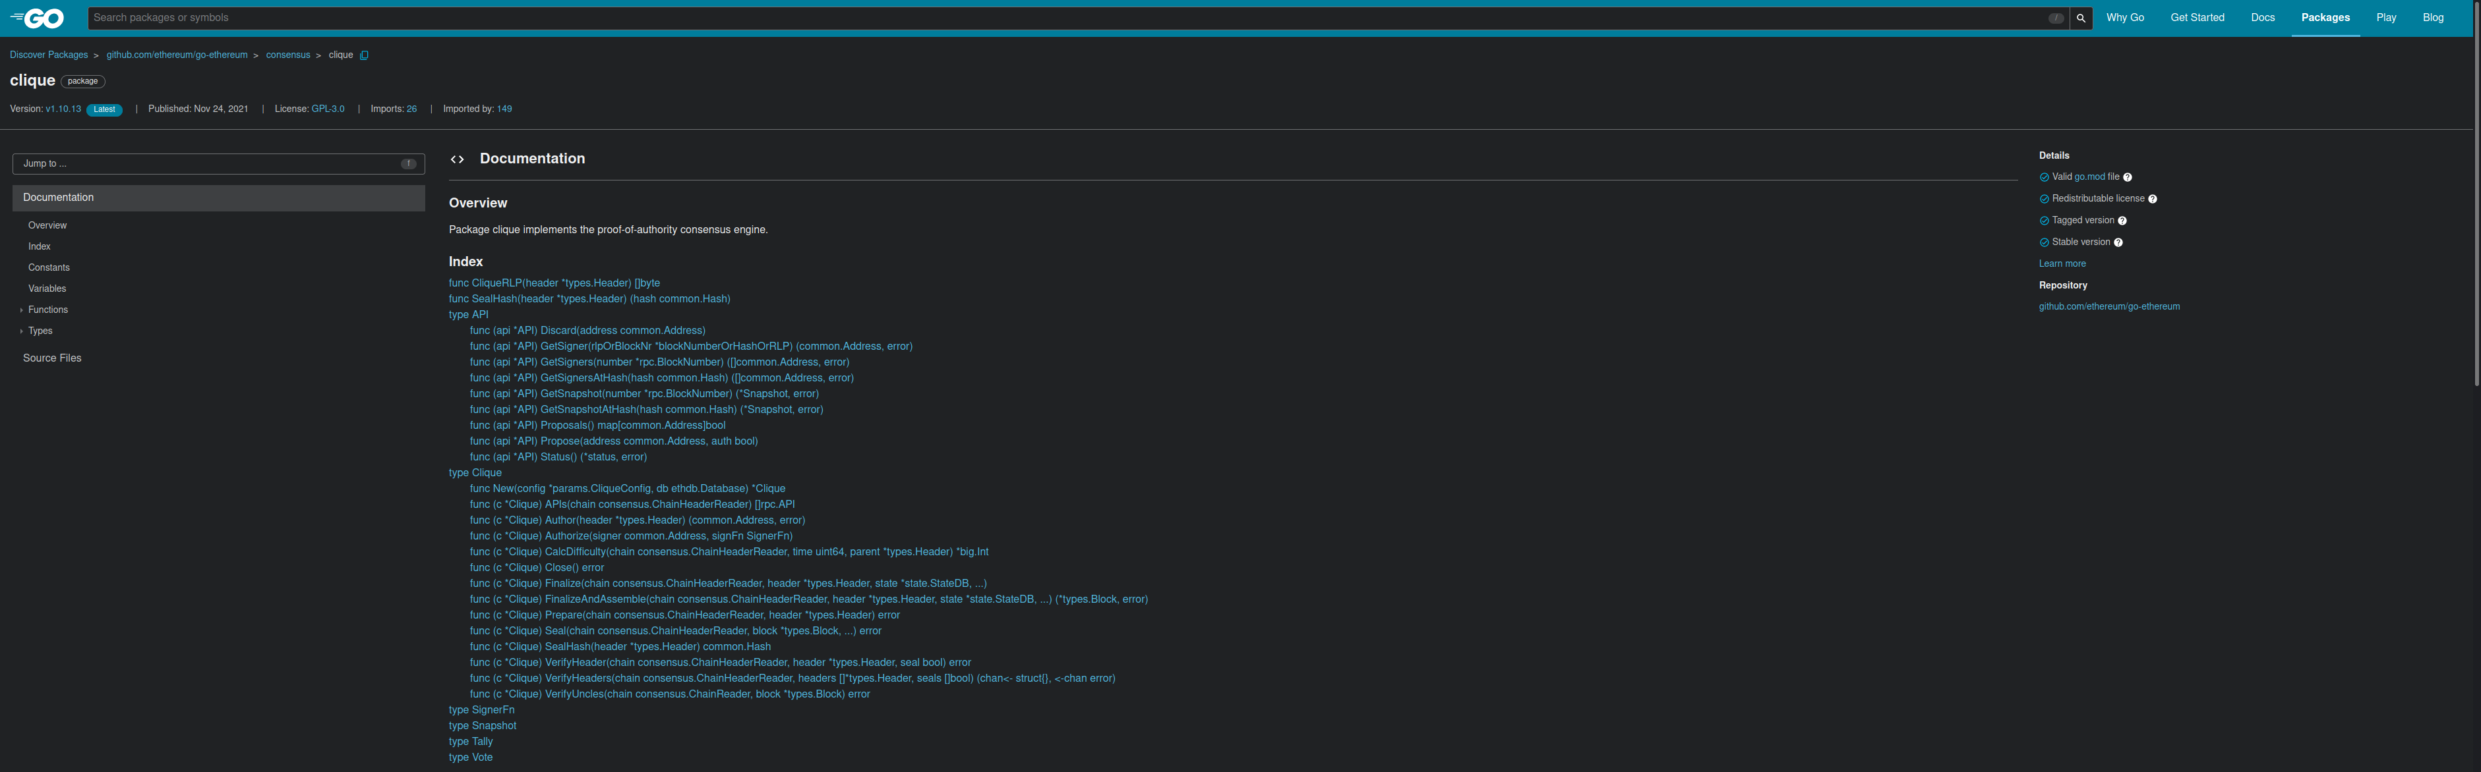The image size is (2481, 772).
Task: Click help icon beside Valid go.mod file
Action: tap(2128, 177)
